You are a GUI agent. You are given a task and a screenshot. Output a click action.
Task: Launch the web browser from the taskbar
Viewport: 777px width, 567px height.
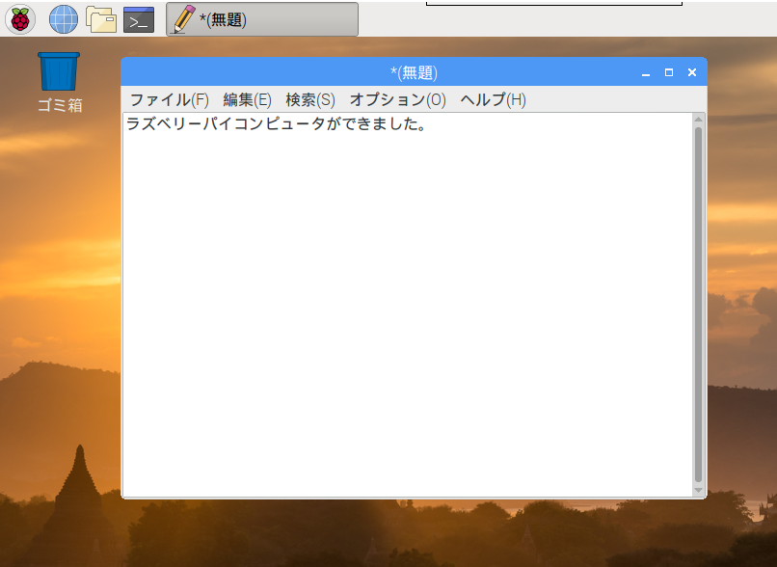point(62,18)
